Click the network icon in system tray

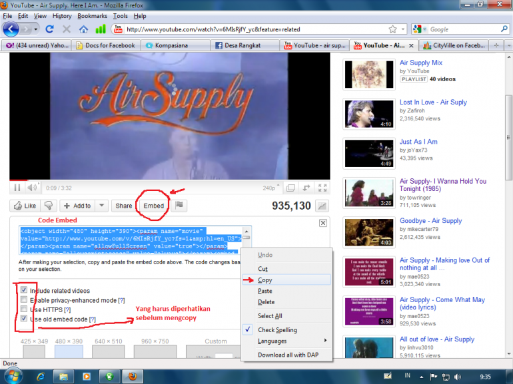coord(446,377)
